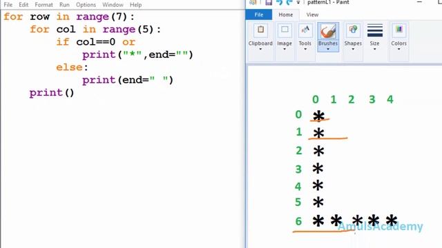Image resolution: width=442 pixels, height=248 pixels.
Task: Click the 'else:' code line
Action: 72,68
